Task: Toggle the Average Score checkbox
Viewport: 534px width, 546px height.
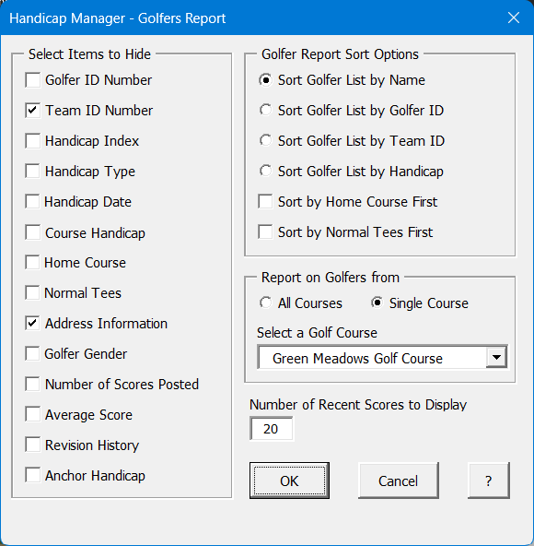Action: 32,415
